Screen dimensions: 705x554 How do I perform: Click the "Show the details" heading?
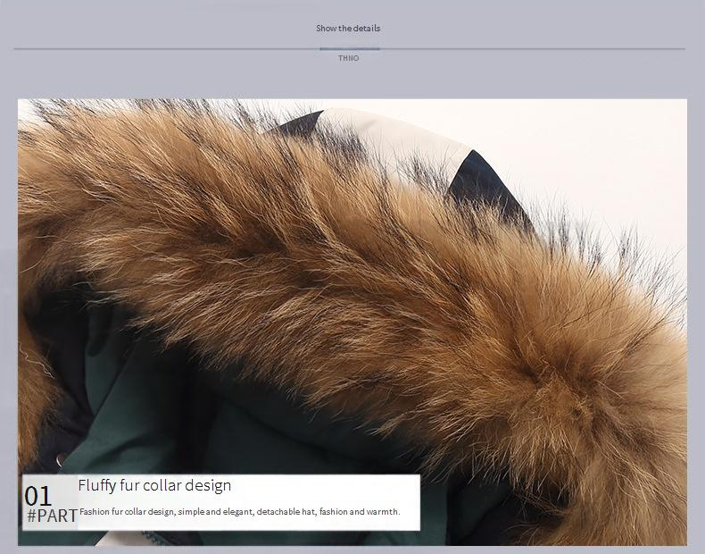[x=348, y=29]
